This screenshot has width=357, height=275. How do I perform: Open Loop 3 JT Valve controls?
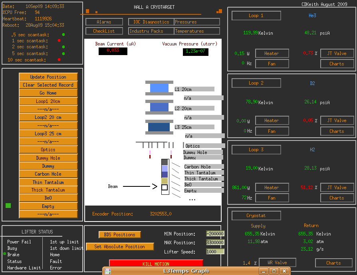(x=337, y=187)
